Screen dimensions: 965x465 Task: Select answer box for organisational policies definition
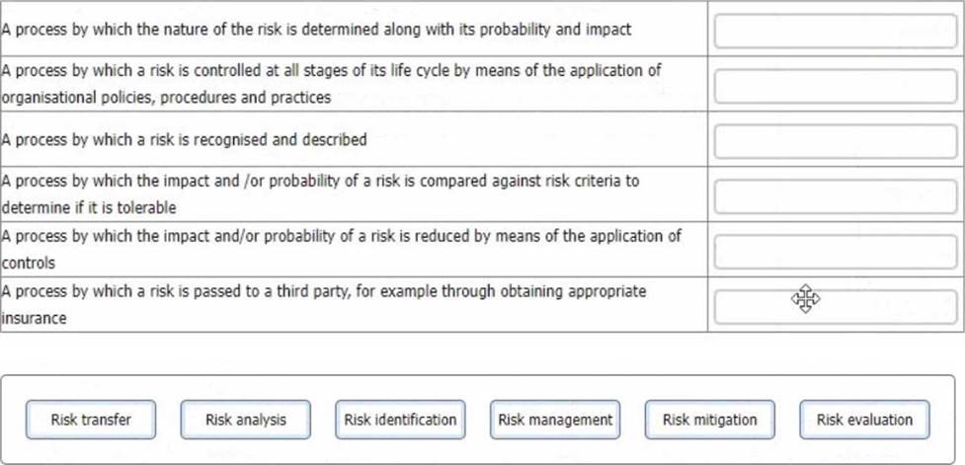tap(836, 86)
